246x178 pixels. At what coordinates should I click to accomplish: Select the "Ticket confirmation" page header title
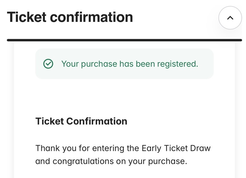click(70, 17)
